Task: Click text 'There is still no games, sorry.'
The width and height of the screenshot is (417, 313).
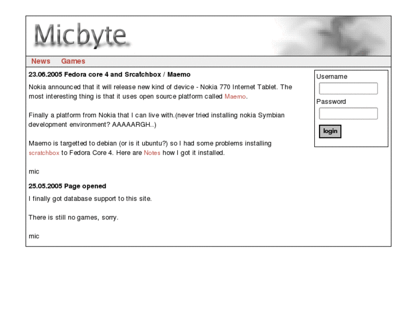Action: click(73, 218)
